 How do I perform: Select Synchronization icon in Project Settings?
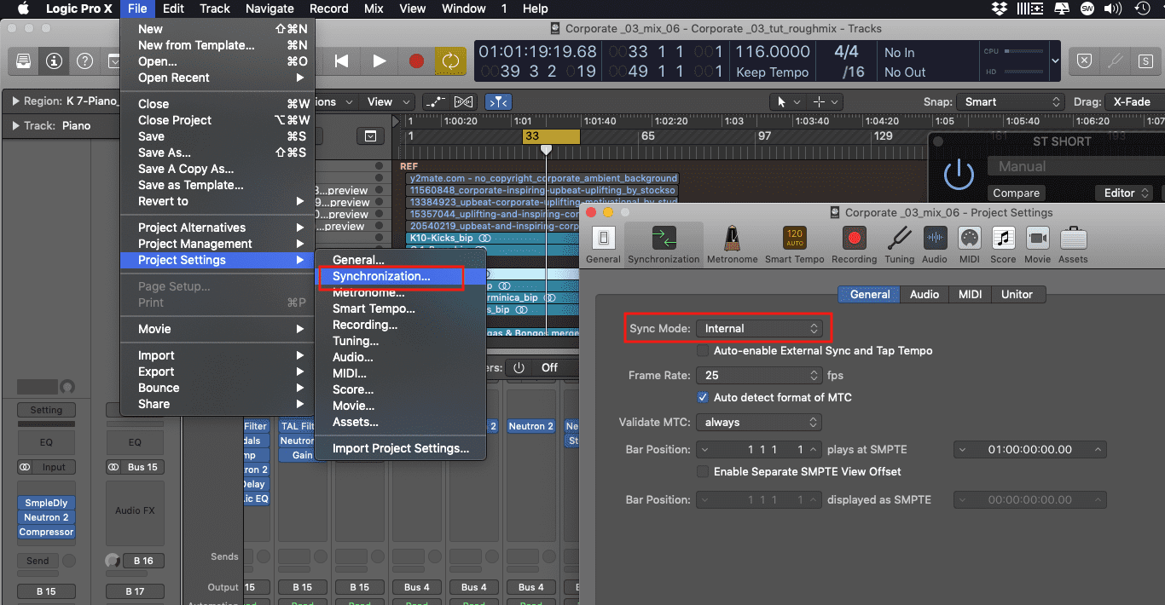[664, 244]
